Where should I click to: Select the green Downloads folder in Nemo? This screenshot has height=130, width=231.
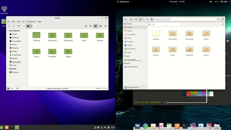(68, 36)
